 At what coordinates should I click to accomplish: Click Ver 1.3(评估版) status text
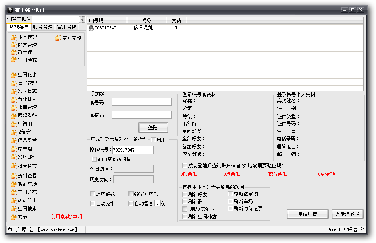point(346,230)
